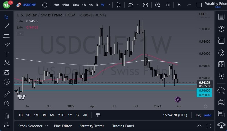Start bar replay mode

pyautogui.click(x=168, y=5)
